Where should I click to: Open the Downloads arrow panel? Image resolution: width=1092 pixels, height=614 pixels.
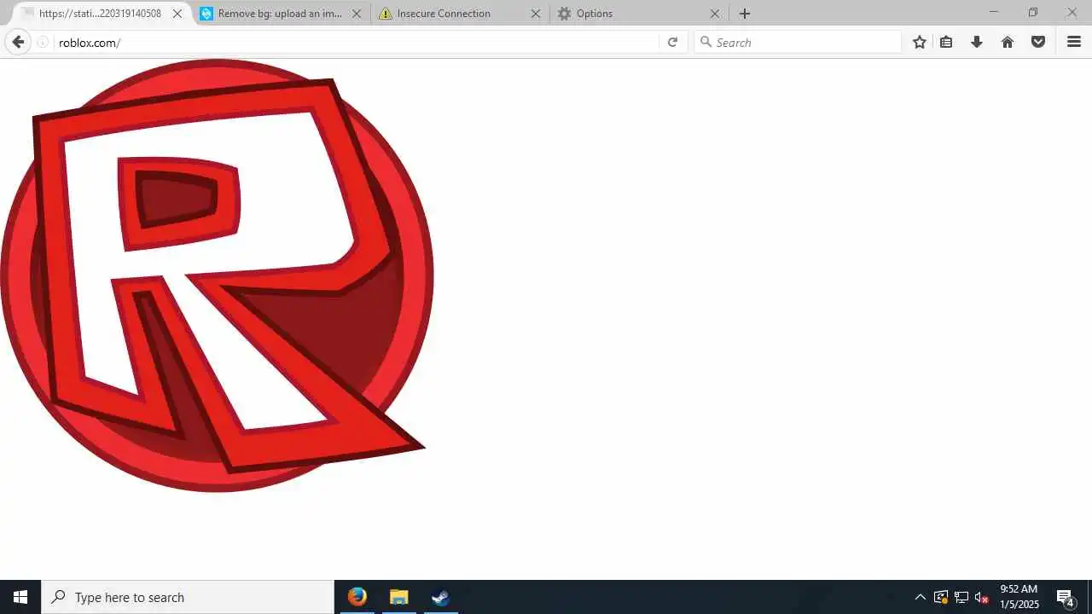[977, 42]
